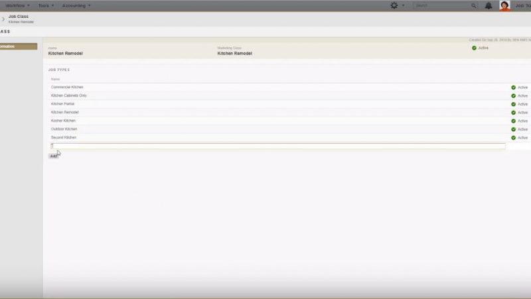Expand the arrow next to the gear icon
Screen dimensions: 531x299
pyautogui.click(x=403, y=5)
